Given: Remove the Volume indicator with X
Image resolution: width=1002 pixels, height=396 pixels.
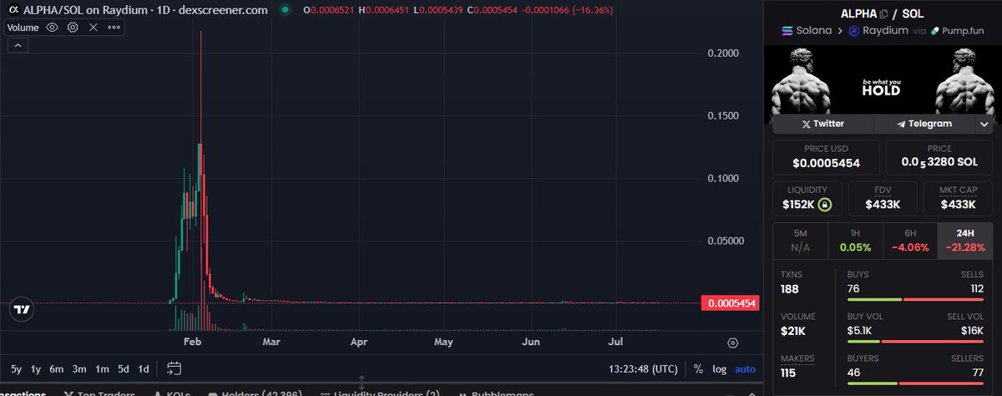Looking at the screenshot, I should click(94, 27).
